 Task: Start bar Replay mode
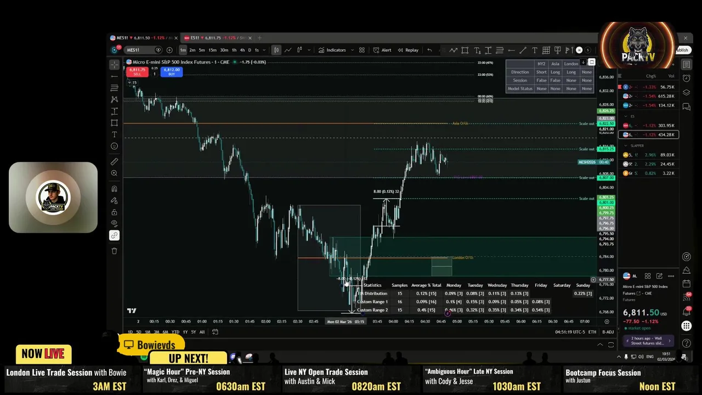[408, 50]
